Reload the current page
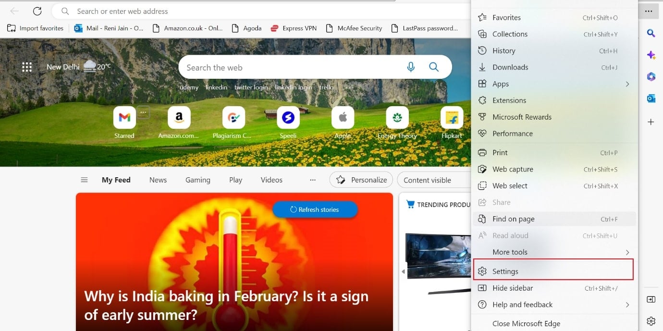Viewport: 663px width, 331px height. pyautogui.click(x=38, y=11)
